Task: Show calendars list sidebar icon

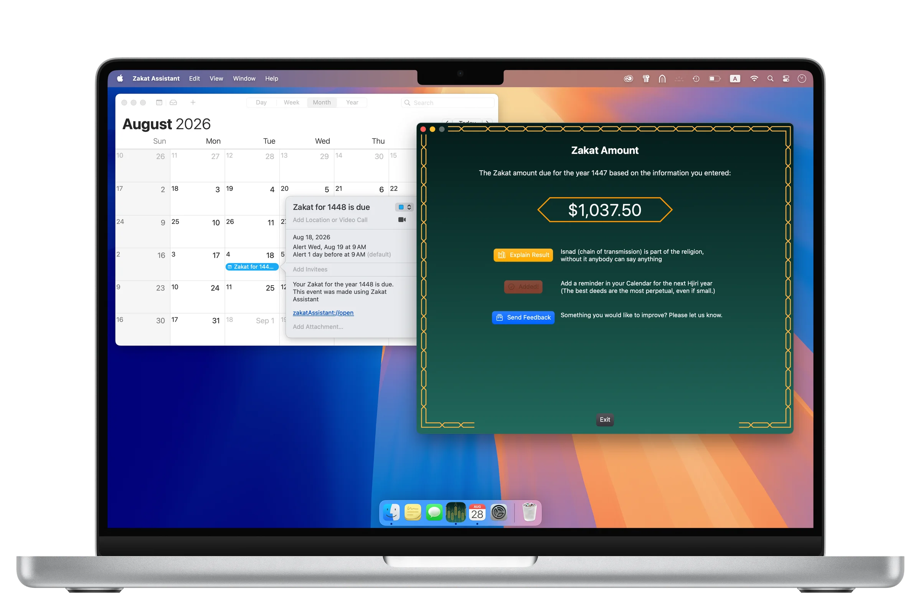Action: 159,102
